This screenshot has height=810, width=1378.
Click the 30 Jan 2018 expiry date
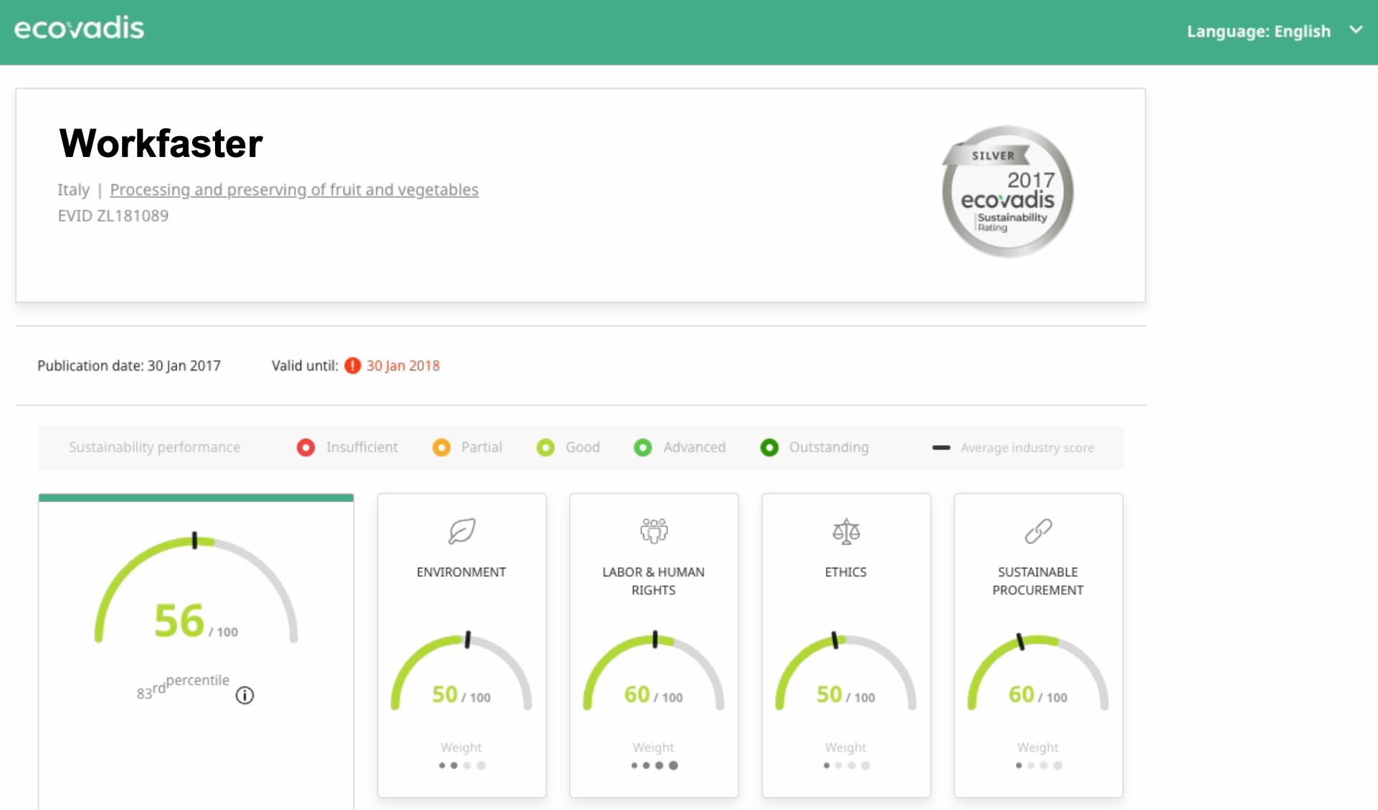pyautogui.click(x=403, y=366)
